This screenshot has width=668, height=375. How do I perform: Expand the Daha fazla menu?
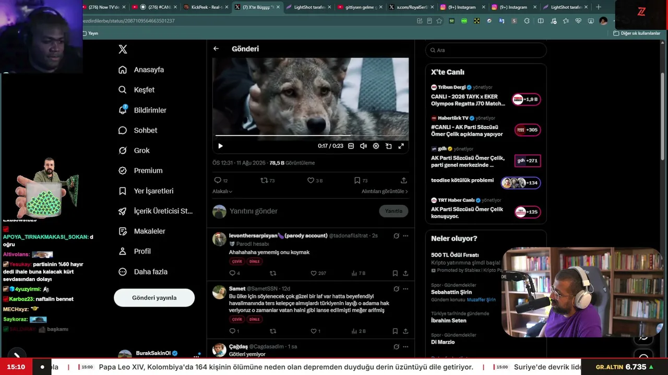pyautogui.click(x=143, y=271)
